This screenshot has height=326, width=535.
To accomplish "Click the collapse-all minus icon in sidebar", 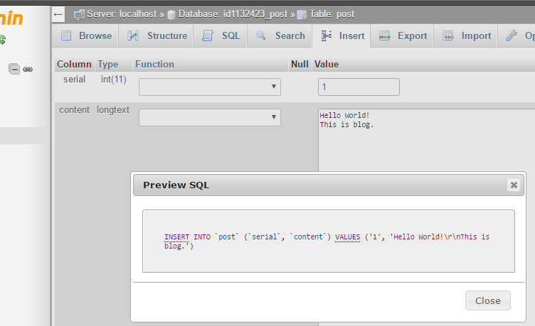I will [14, 69].
